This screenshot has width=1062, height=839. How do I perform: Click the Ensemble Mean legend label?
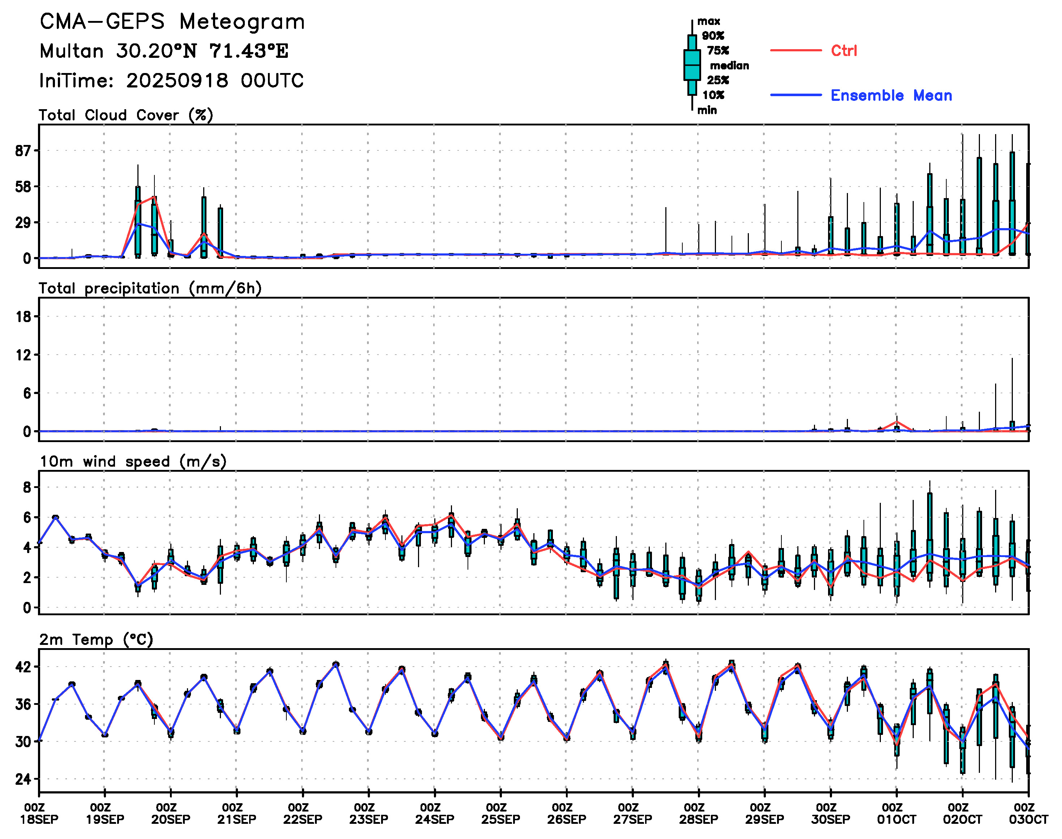[x=891, y=95]
